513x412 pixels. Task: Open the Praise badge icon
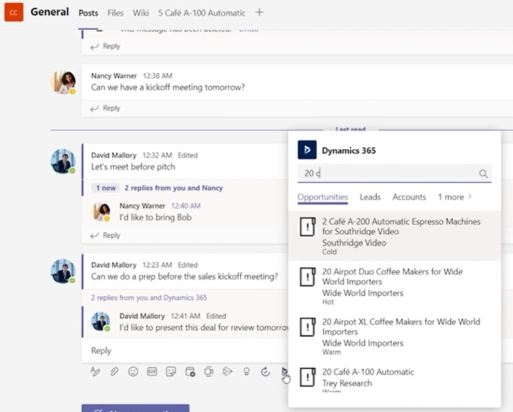pyautogui.click(x=246, y=371)
